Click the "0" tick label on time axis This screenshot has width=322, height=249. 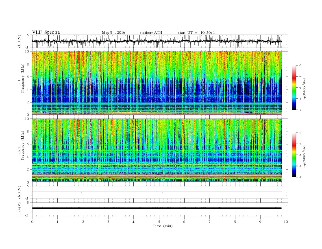click(x=32, y=222)
